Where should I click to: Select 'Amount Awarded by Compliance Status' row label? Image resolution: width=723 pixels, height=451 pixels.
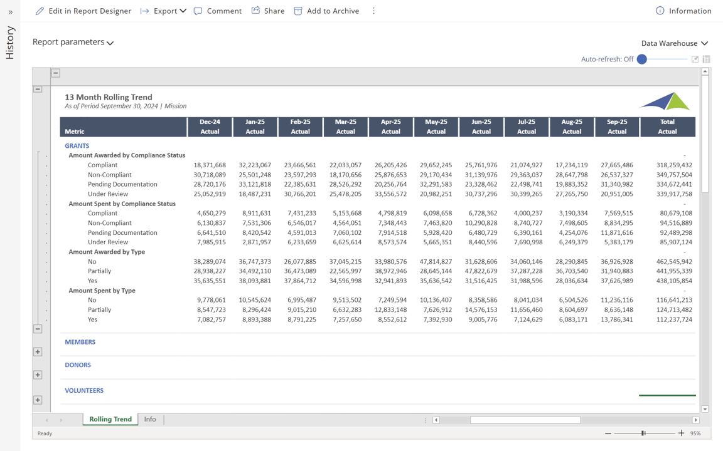click(x=127, y=155)
